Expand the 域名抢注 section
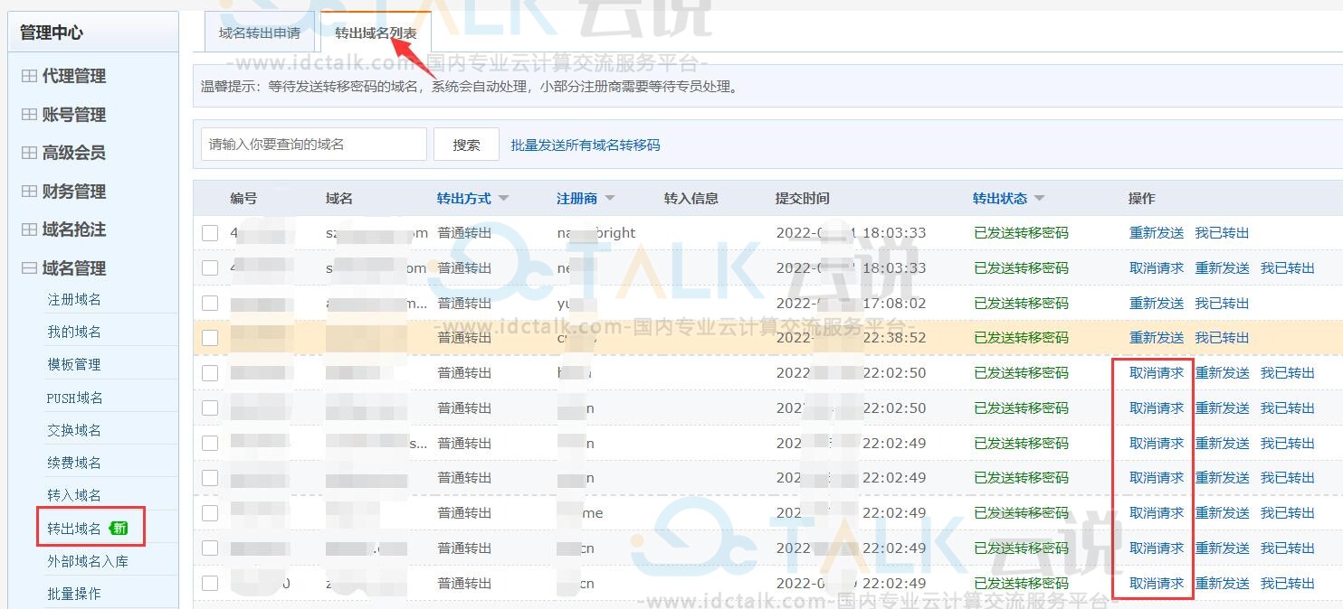This screenshot has height=609, width=1343. tap(63, 230)
